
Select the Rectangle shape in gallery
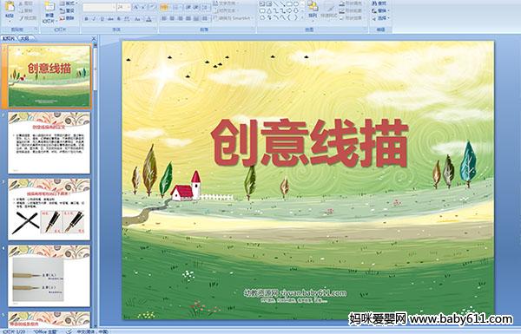click(289, 4)
